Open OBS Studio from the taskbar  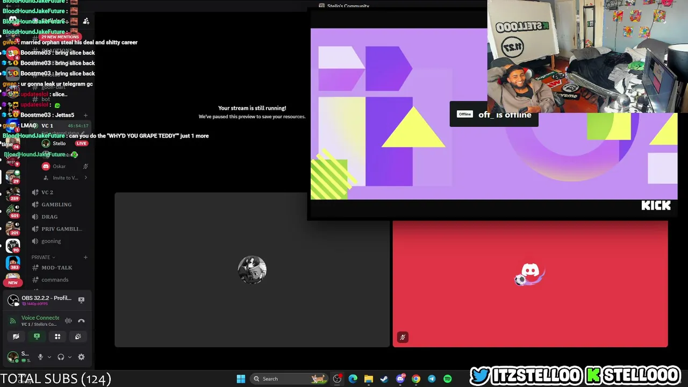point(337,379)
